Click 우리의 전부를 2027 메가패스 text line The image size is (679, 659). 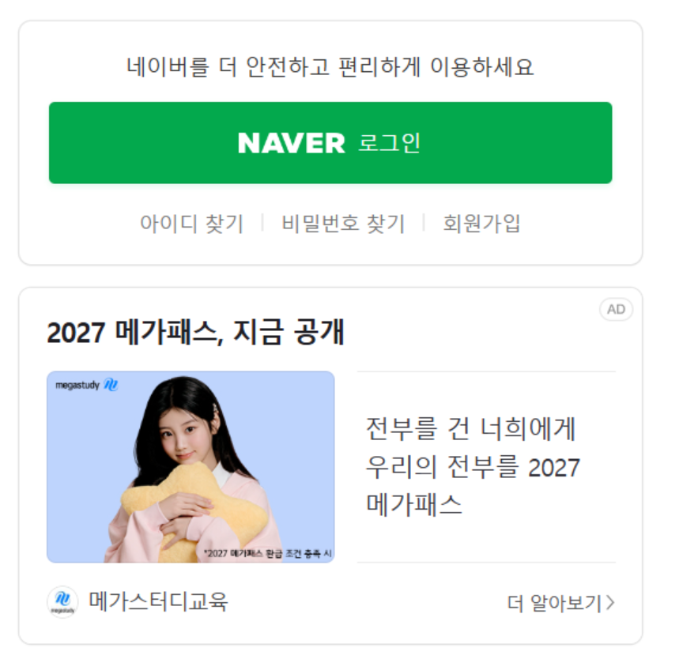(473, 486)
